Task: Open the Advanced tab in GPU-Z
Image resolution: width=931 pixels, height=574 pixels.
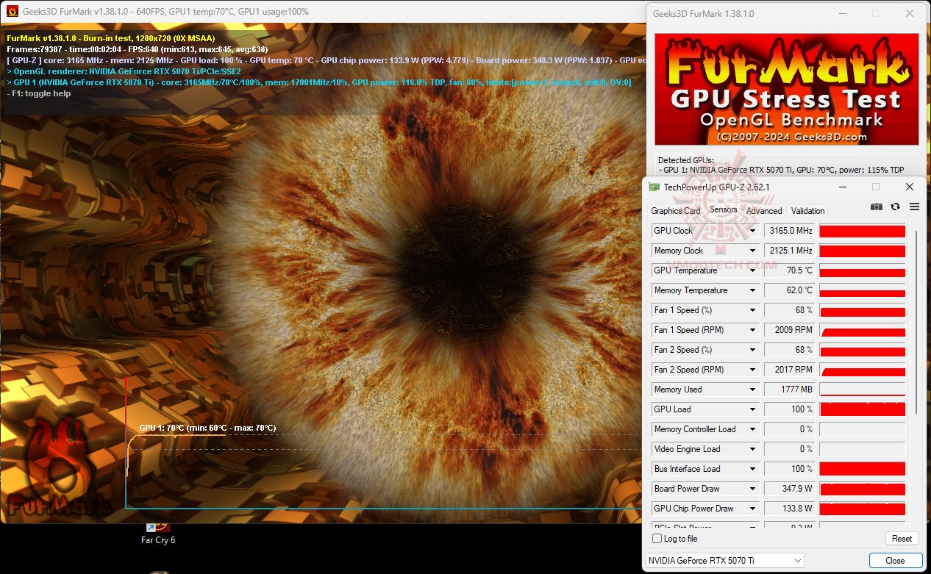Action: (x=764, y=210)
